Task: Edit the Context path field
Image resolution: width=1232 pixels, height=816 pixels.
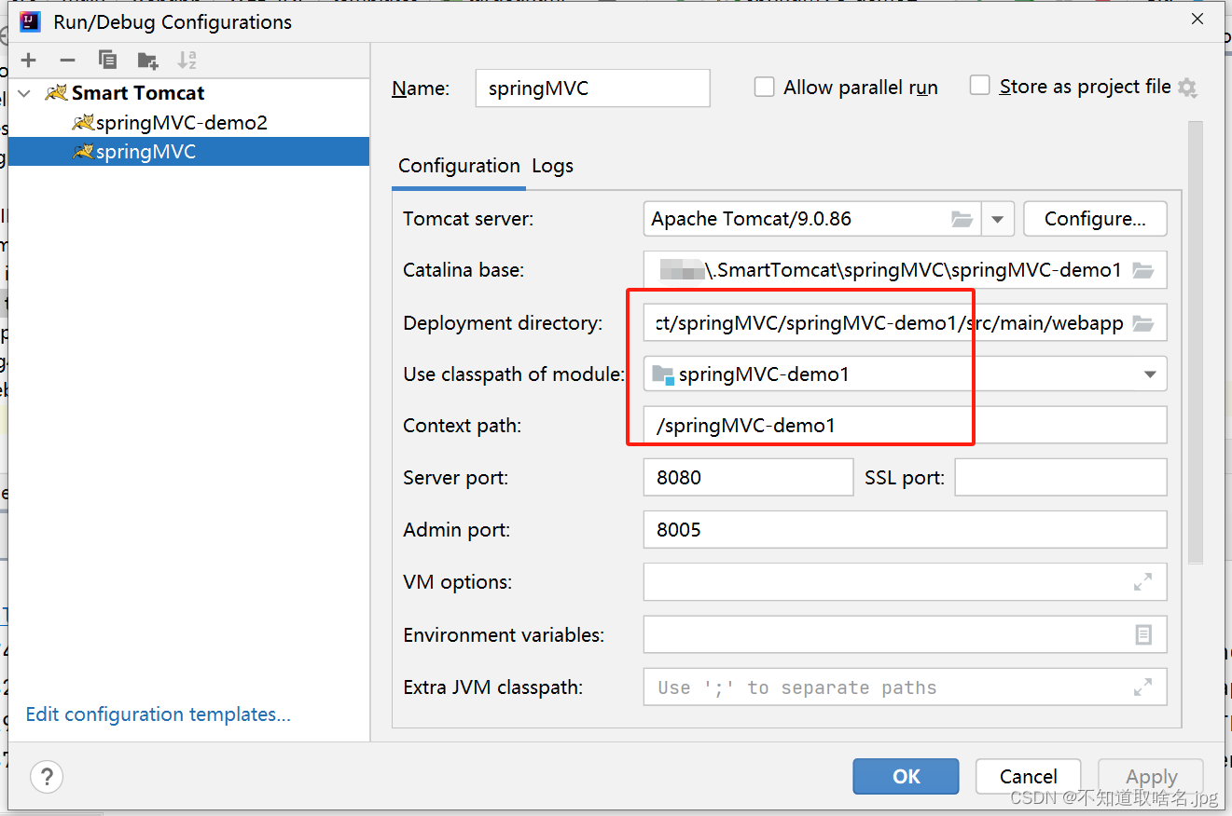Action: [x=905, y=426]
